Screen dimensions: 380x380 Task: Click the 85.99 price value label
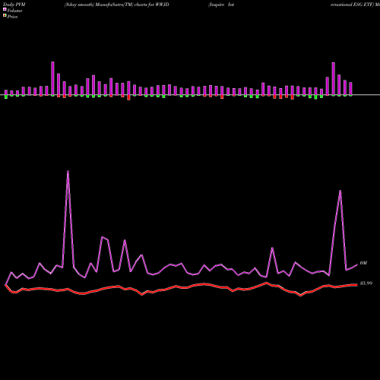point(366,283)
